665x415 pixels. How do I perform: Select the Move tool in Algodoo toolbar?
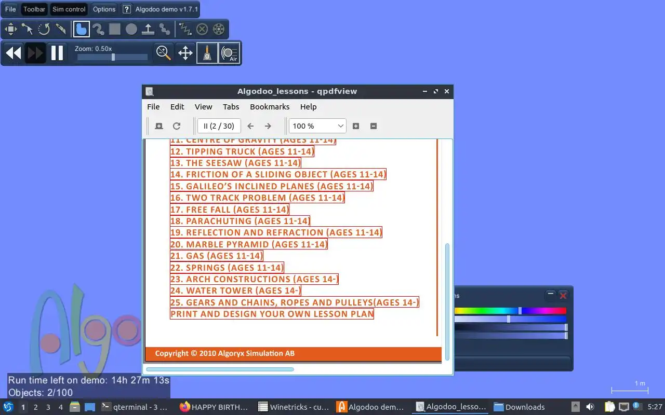click(x=11, y=29)
